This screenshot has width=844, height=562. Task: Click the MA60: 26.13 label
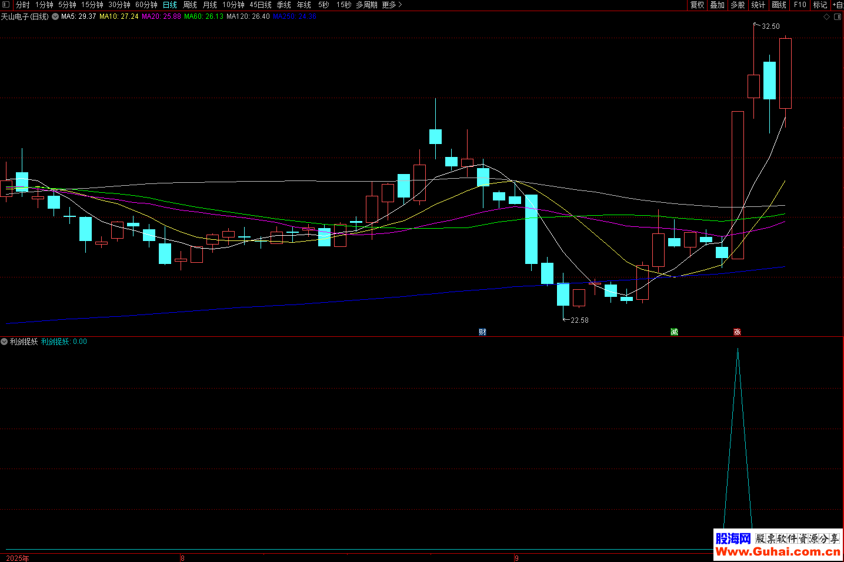pos(204,16)
